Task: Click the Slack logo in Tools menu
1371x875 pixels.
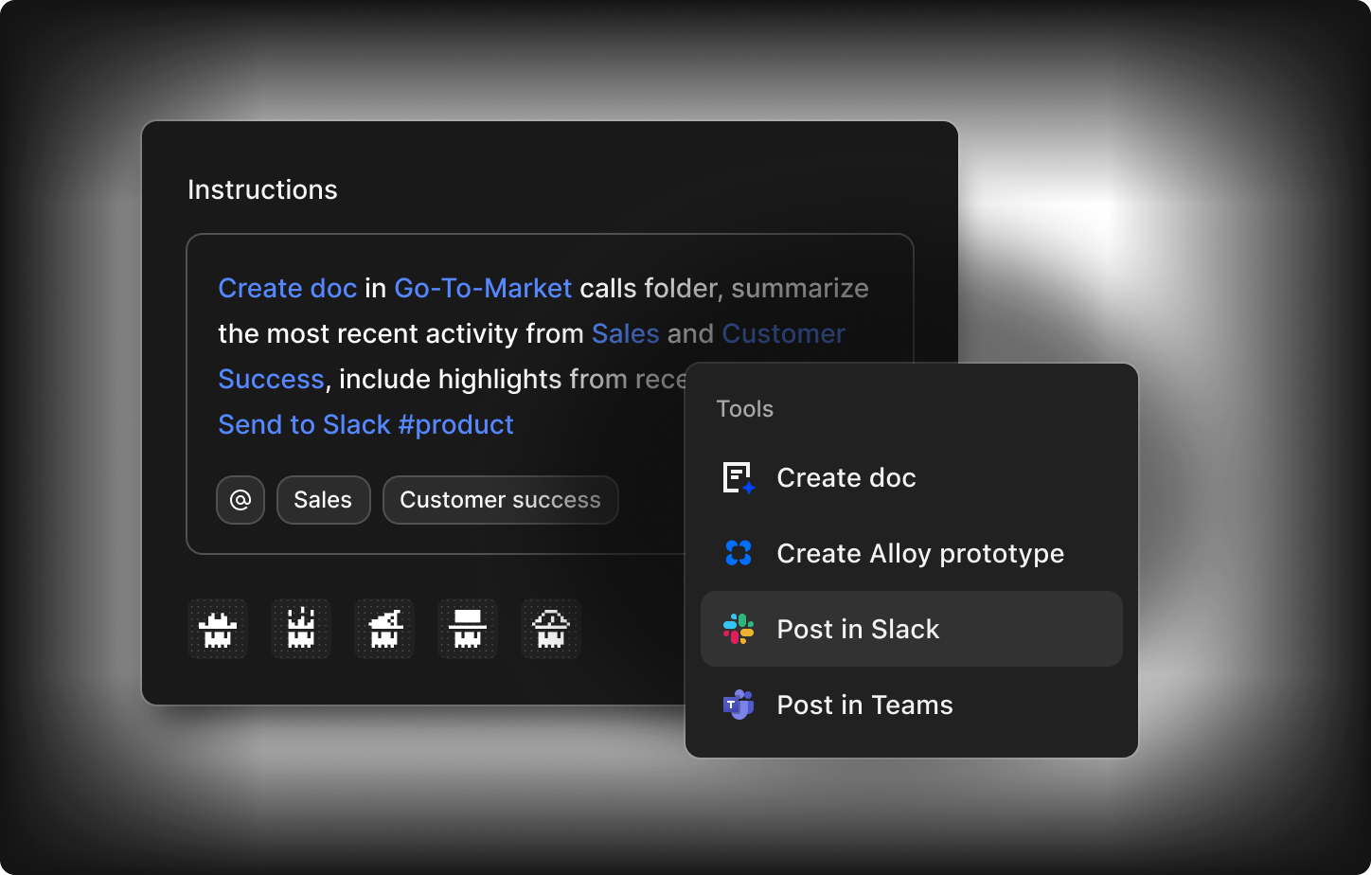Action: click(739, 629)
